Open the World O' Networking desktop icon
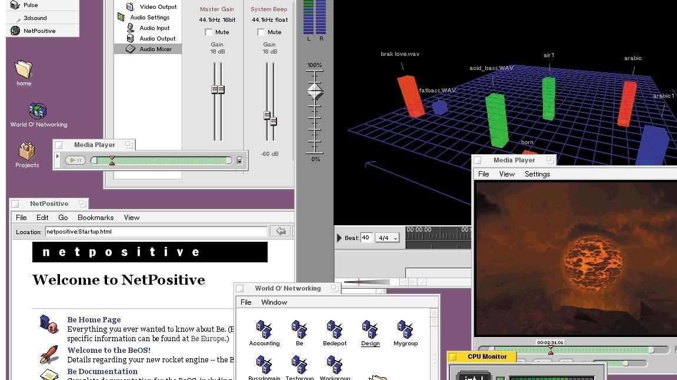 [36, 111]
